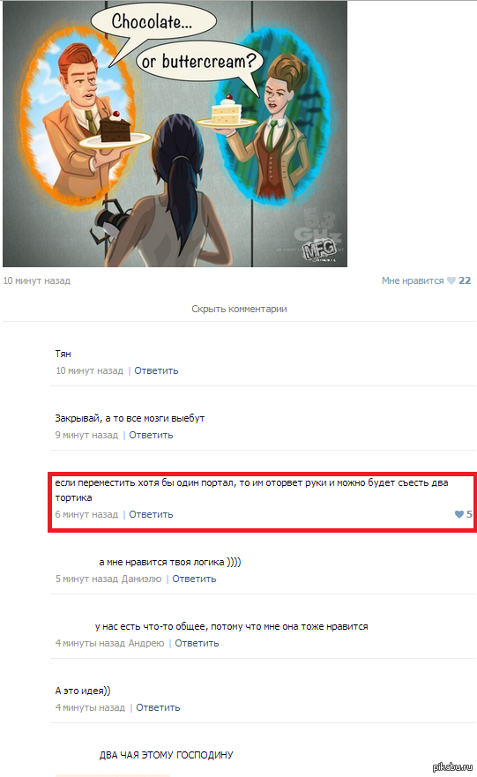Reply to the "Тян" comment
The width and height of the screenshot is (477, 777).
point(156,370)
